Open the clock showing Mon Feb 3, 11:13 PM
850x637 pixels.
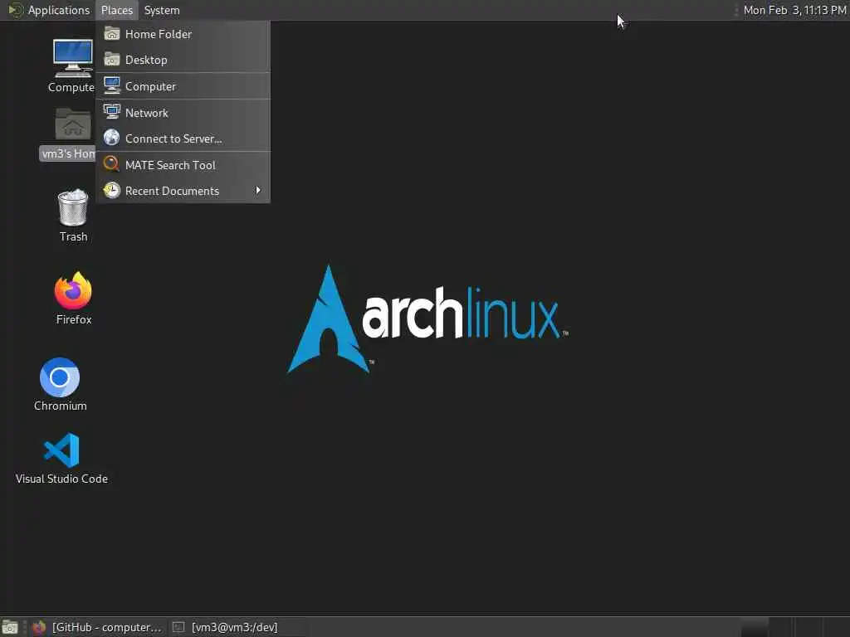pos(794,10)
